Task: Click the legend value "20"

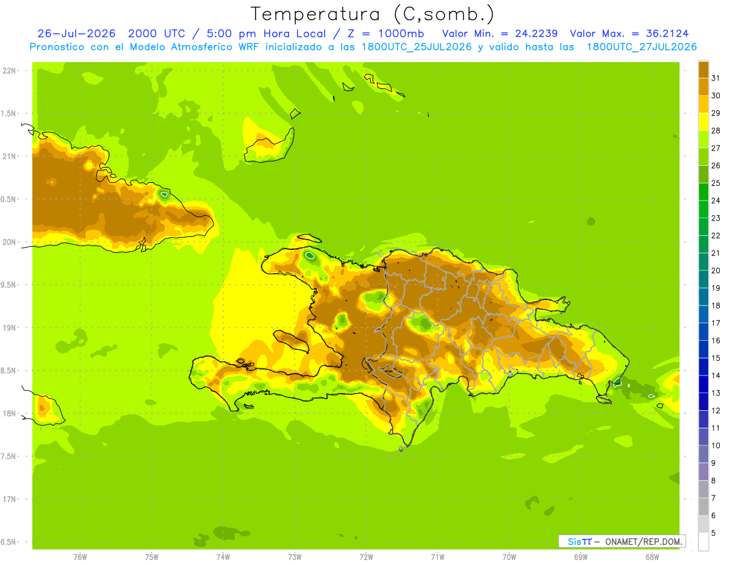Action: pyautogui.click(x=716, y=271)
